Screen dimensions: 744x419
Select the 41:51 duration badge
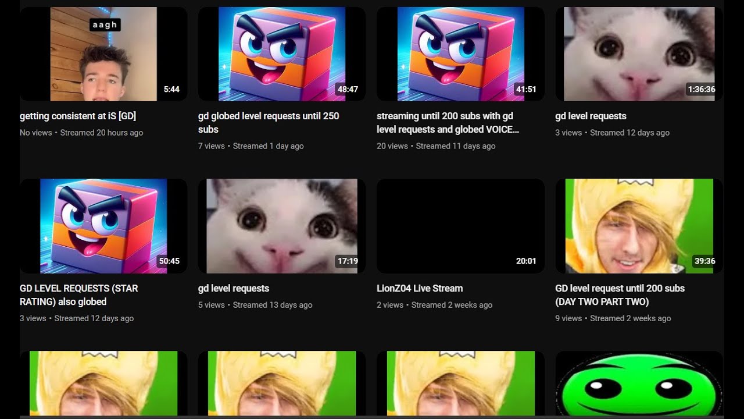point(526,89)
